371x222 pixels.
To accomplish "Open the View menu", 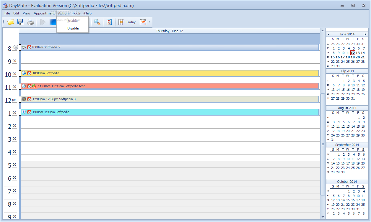I will tap(26, 13).
